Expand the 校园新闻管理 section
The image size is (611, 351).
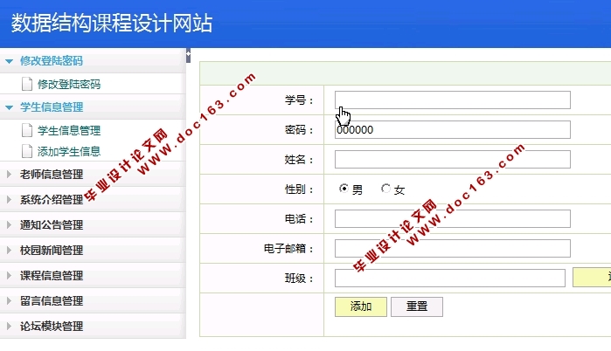point(51,250)
